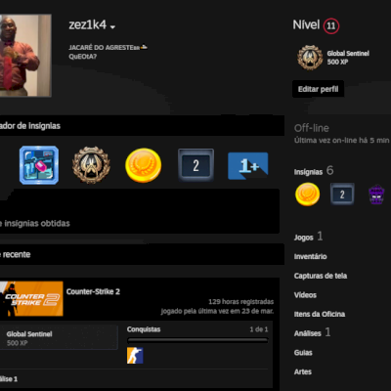Click the 1 de 1 achievements count
The image size is (391, 391).
pyautogui.click(x=259, y=329)
